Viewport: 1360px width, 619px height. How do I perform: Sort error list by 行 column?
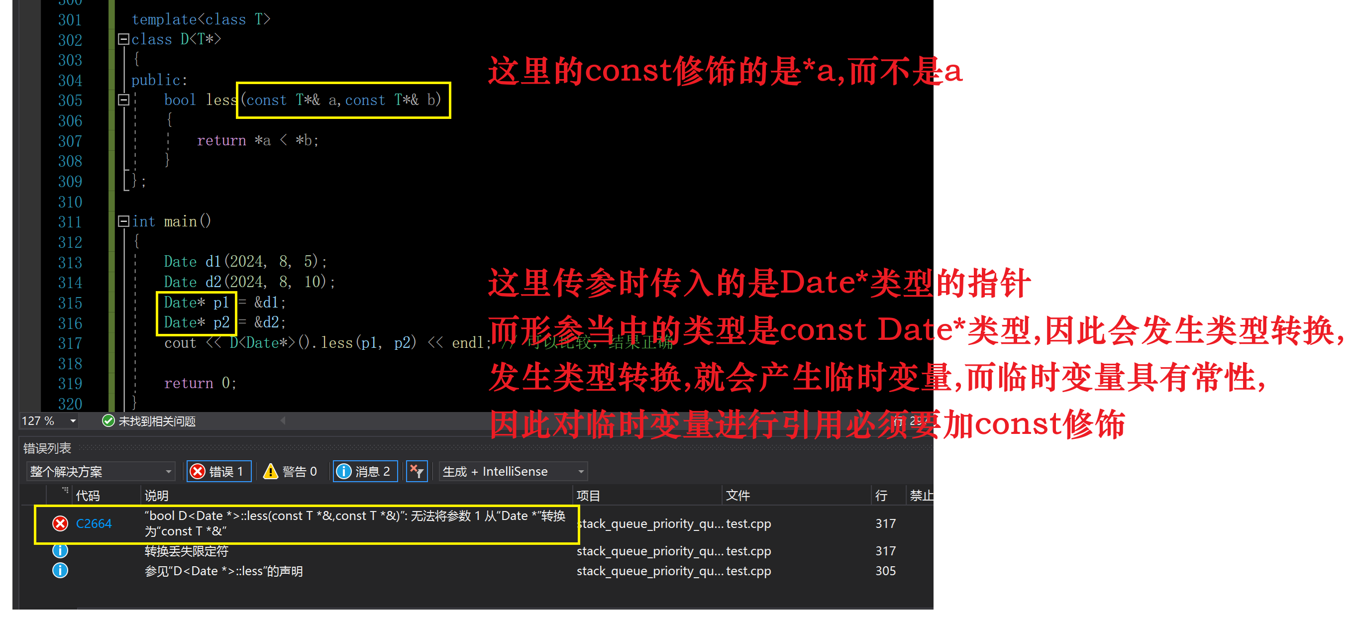pos(881,496)
